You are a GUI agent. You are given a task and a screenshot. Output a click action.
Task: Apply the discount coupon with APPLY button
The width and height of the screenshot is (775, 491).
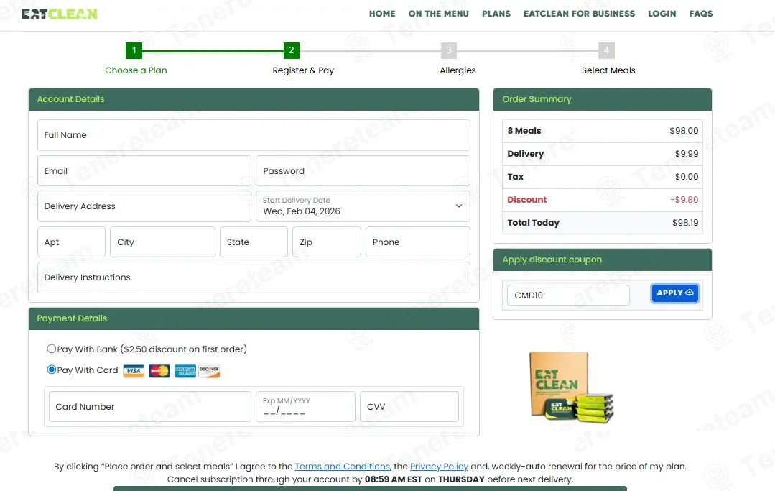tap(674, 293)
